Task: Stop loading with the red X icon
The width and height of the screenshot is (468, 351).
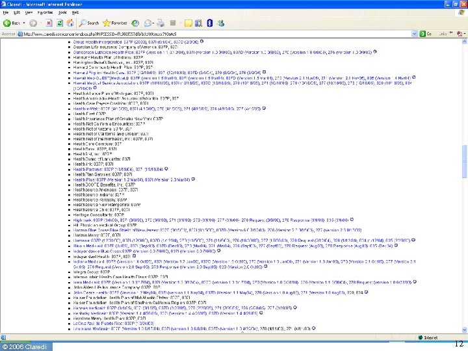Action: pyautogui.click(x=49, y=23)
